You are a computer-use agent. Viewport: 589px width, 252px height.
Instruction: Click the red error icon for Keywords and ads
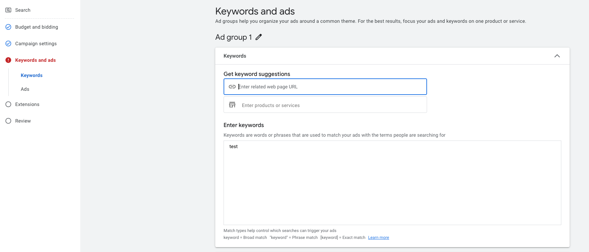tap(8, 60)
